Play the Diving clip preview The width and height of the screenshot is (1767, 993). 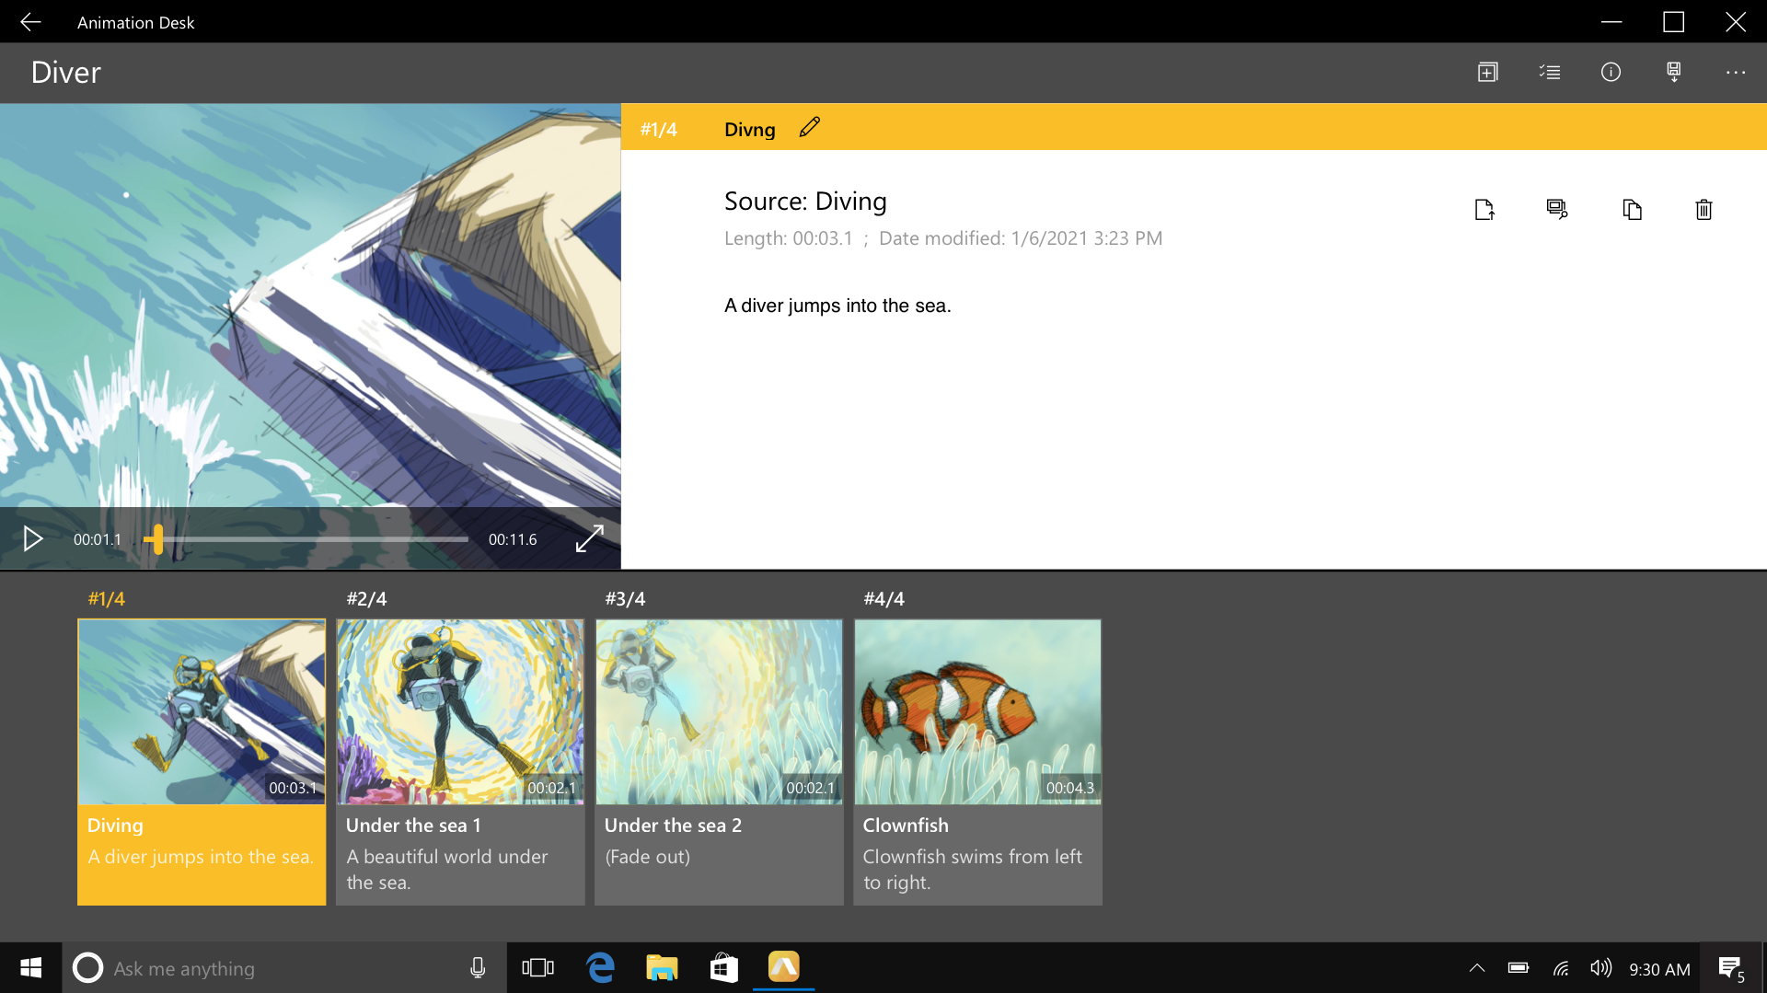coord(33,538)
